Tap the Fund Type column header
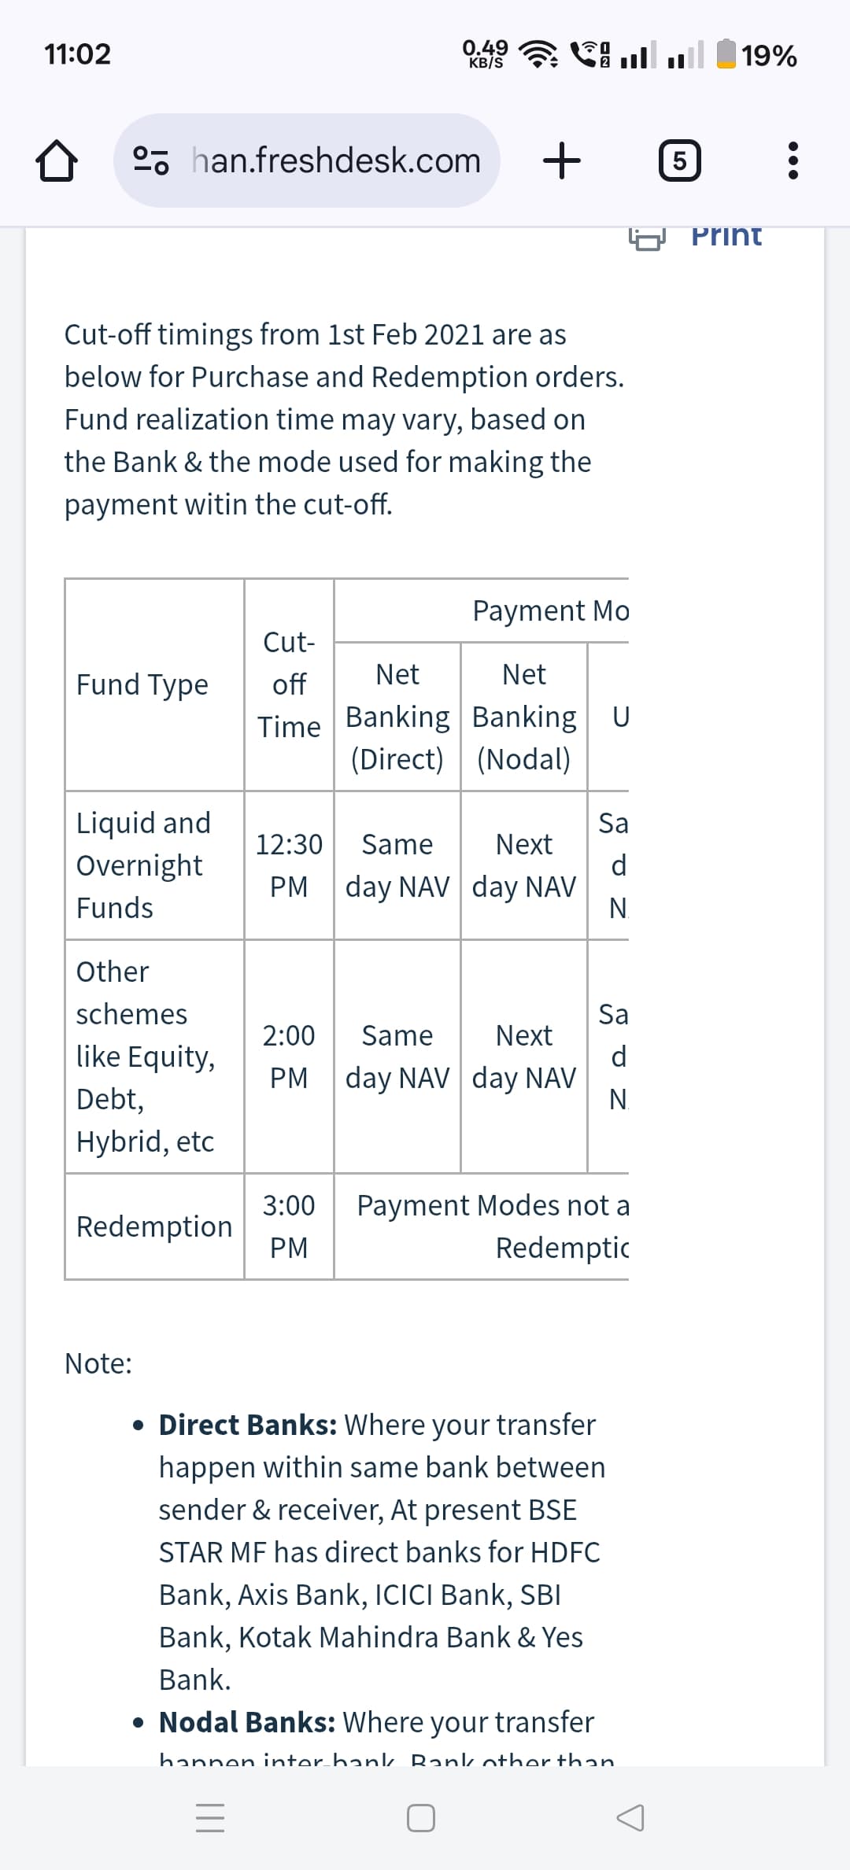 (142, 684)
